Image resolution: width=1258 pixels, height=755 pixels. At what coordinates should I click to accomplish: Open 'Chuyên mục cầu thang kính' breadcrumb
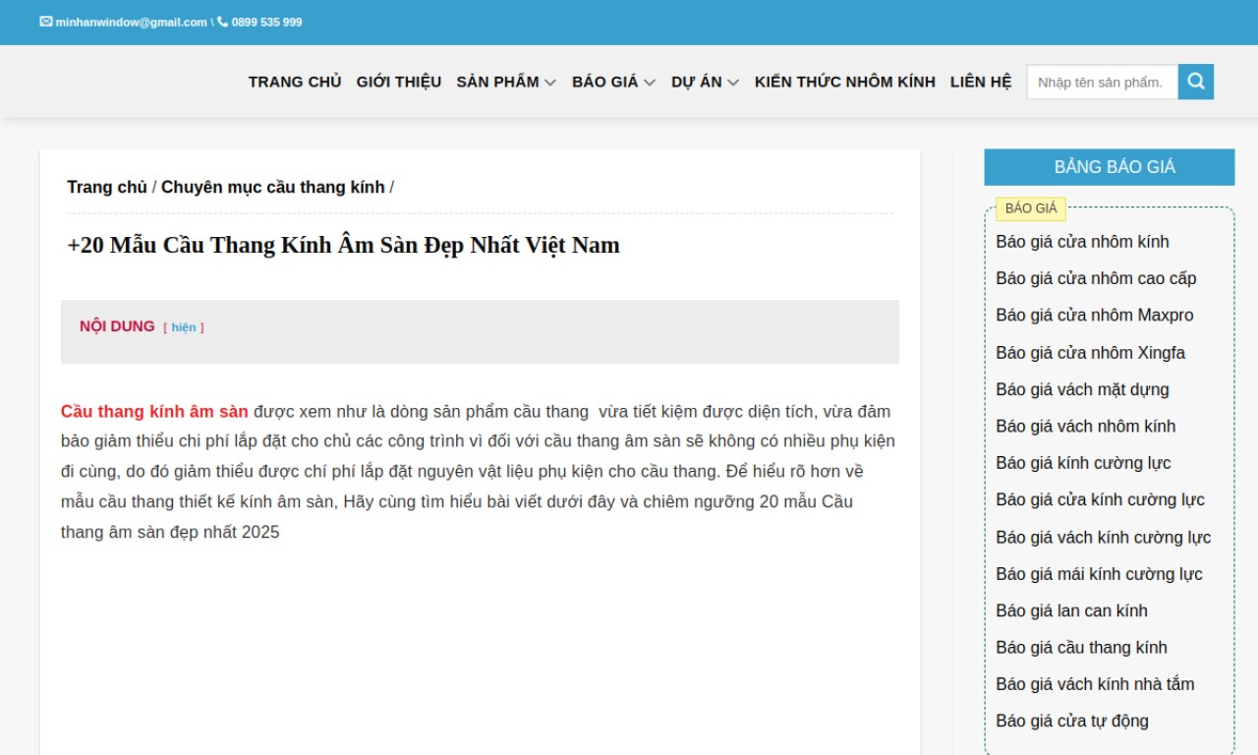[272, 187]
